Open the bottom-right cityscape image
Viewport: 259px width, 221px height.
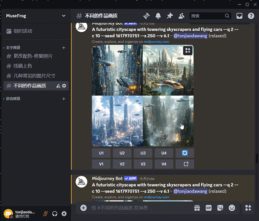(168, 121)
